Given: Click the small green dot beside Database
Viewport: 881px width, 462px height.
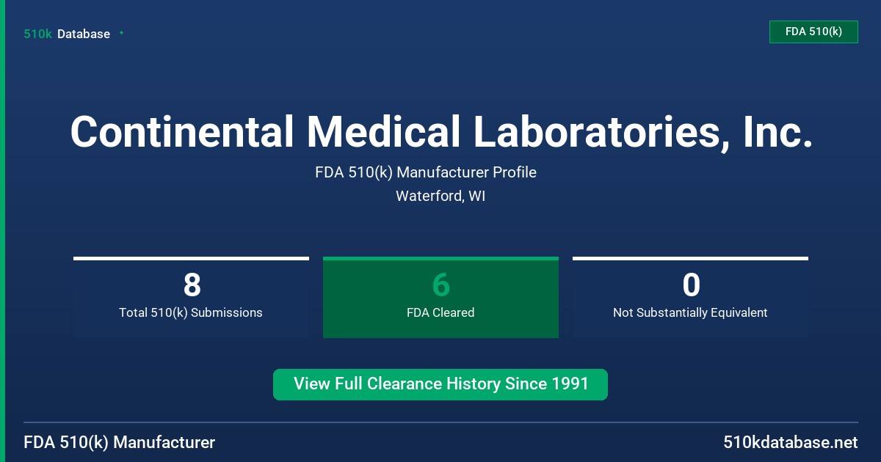Looking at the screenshot, I should pyautogui.click(x=121, y=33).
